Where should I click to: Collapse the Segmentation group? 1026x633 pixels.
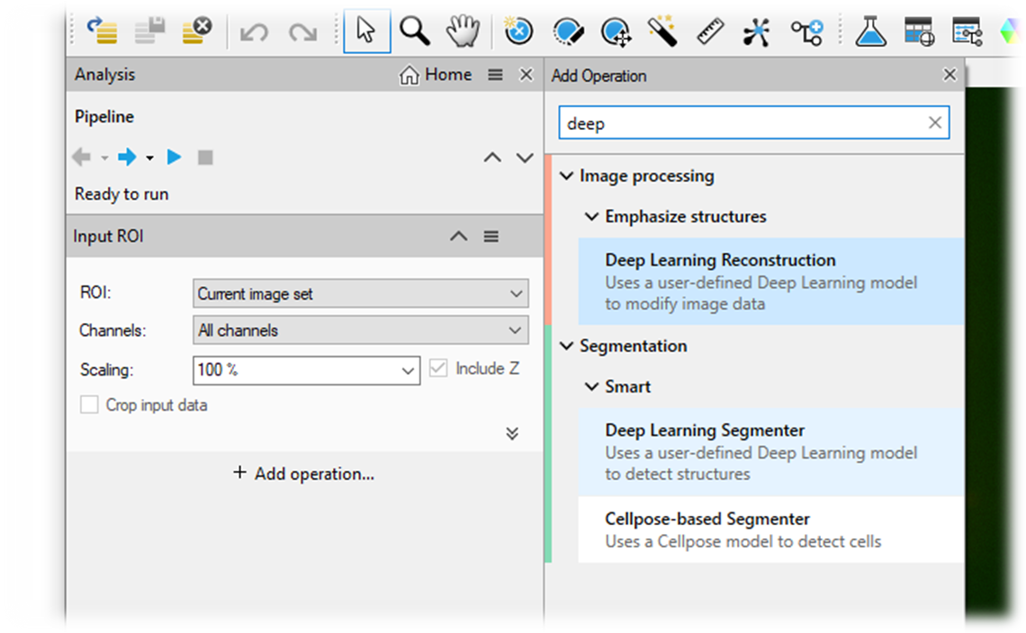(567, 346)
